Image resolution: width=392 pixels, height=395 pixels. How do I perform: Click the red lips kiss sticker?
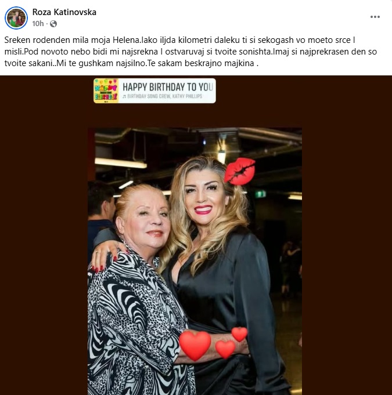tap(239, 171)
